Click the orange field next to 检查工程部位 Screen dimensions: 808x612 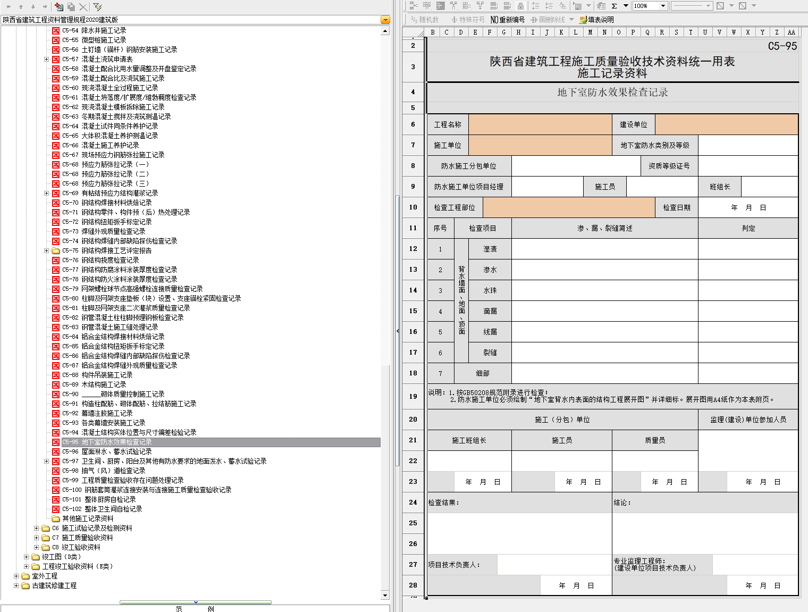tap(569, 207)
